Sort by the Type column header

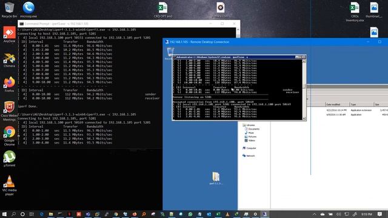click(361, 105)
